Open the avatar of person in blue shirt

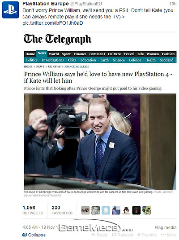[116, 210]
